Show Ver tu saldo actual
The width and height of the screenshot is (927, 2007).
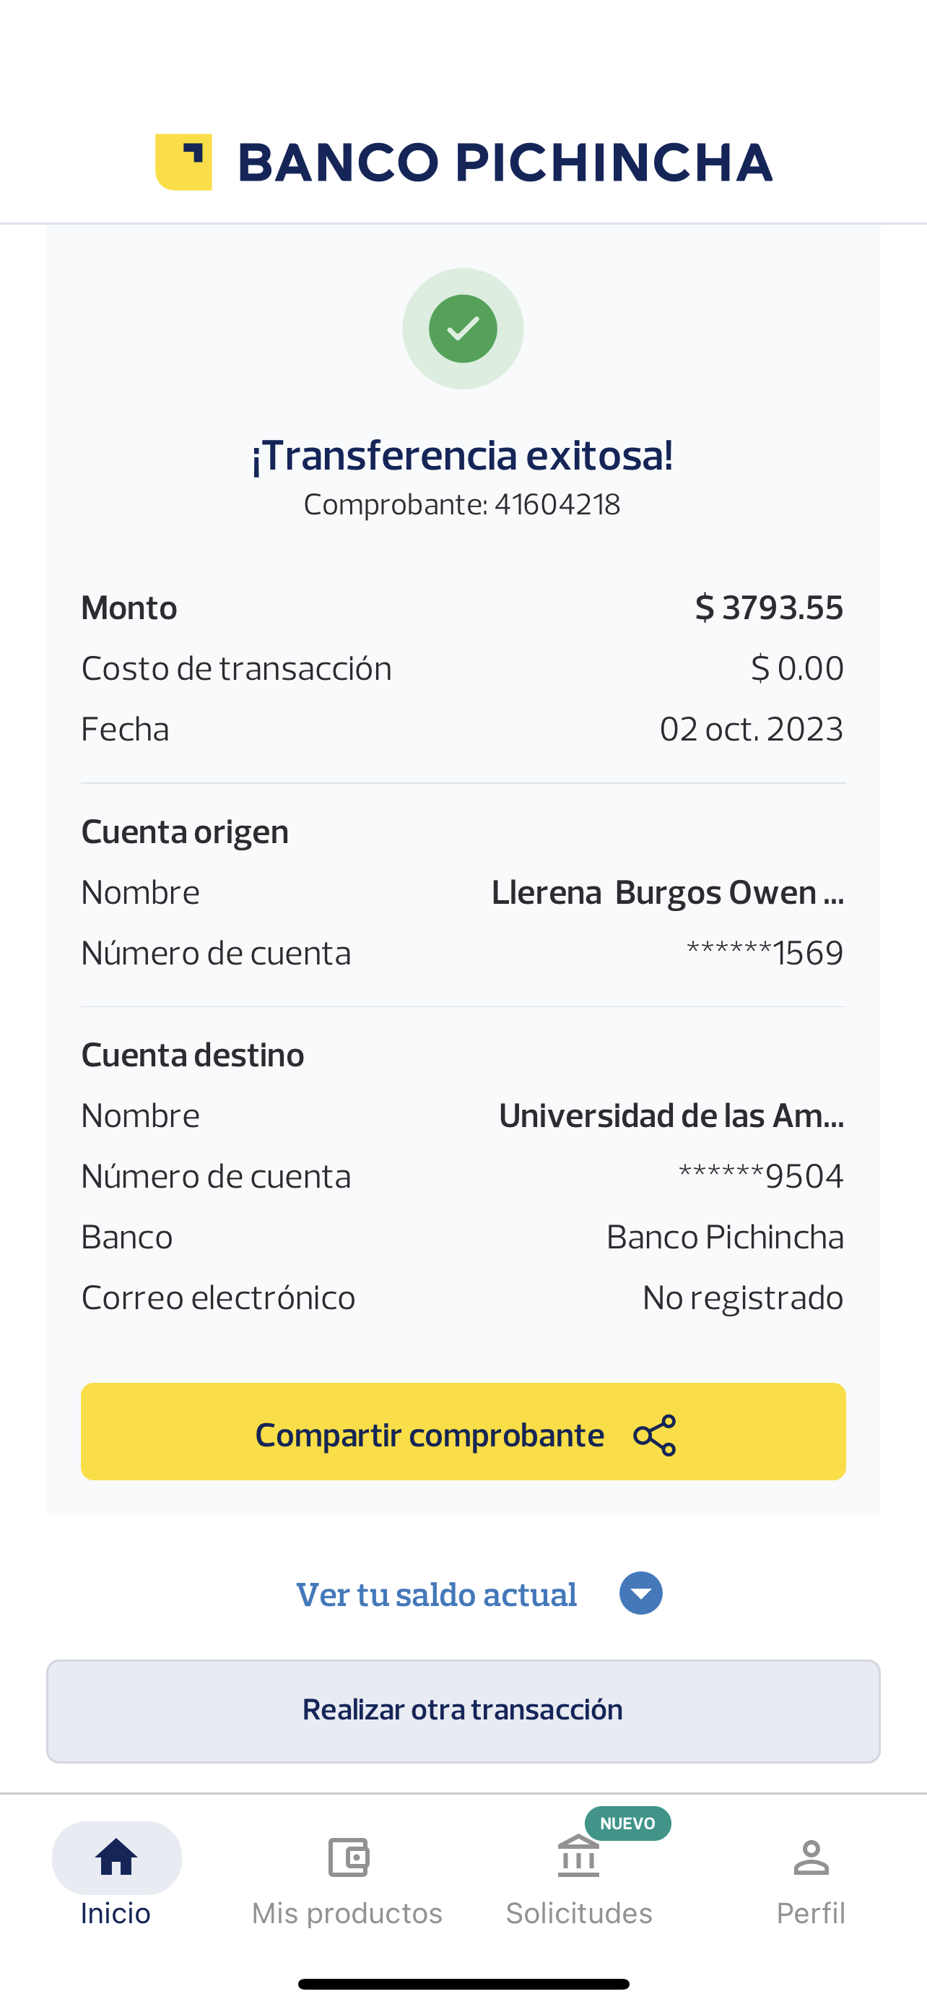point(437,1594)
